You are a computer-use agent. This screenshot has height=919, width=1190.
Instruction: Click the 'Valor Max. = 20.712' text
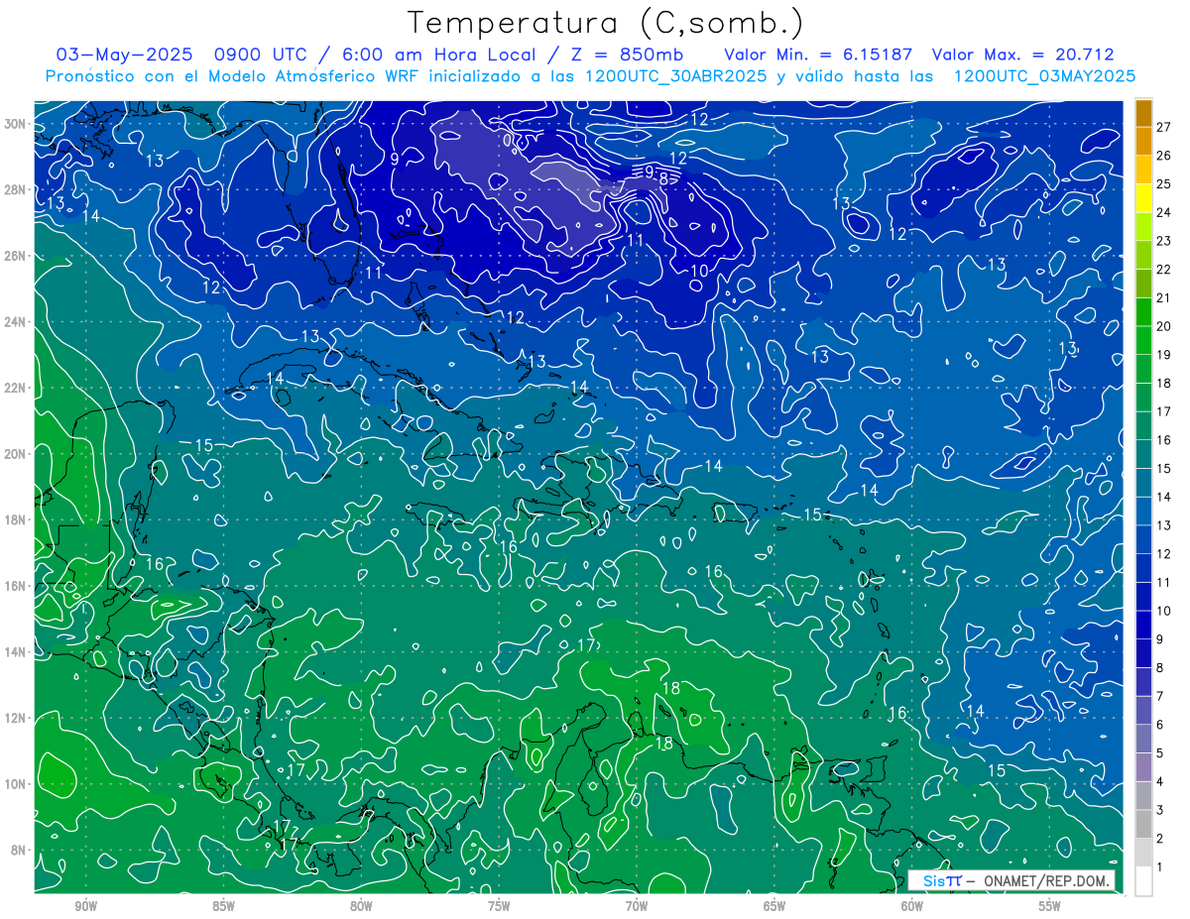(x=1023, y=55)
